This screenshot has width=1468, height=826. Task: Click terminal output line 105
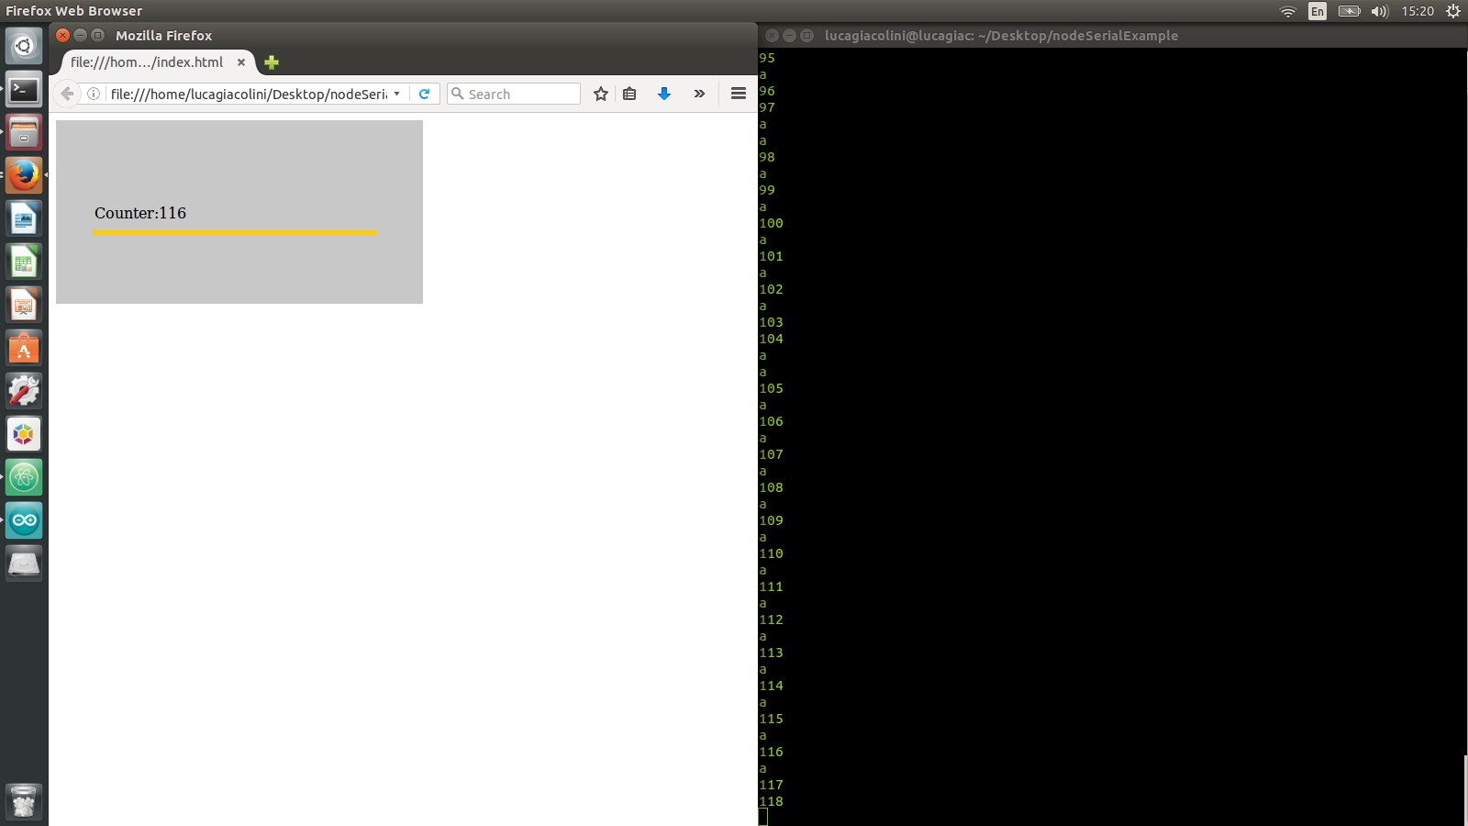(771, 388)
